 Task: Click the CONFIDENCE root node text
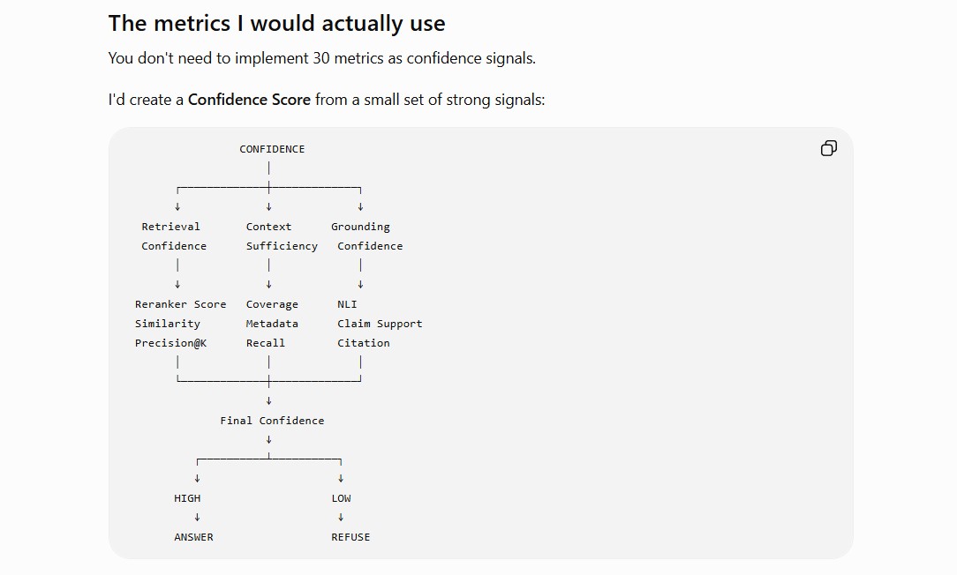point(272,149)
